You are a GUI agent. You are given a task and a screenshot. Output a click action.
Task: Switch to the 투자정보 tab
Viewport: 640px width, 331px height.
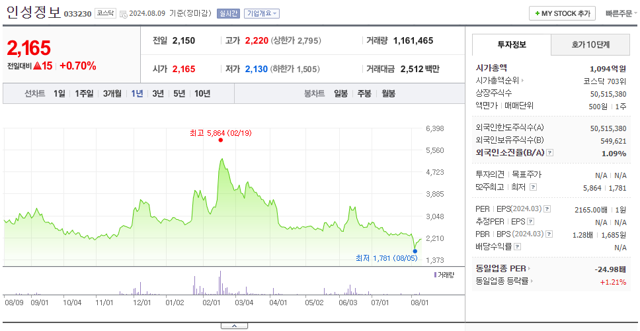click(512, 44)
